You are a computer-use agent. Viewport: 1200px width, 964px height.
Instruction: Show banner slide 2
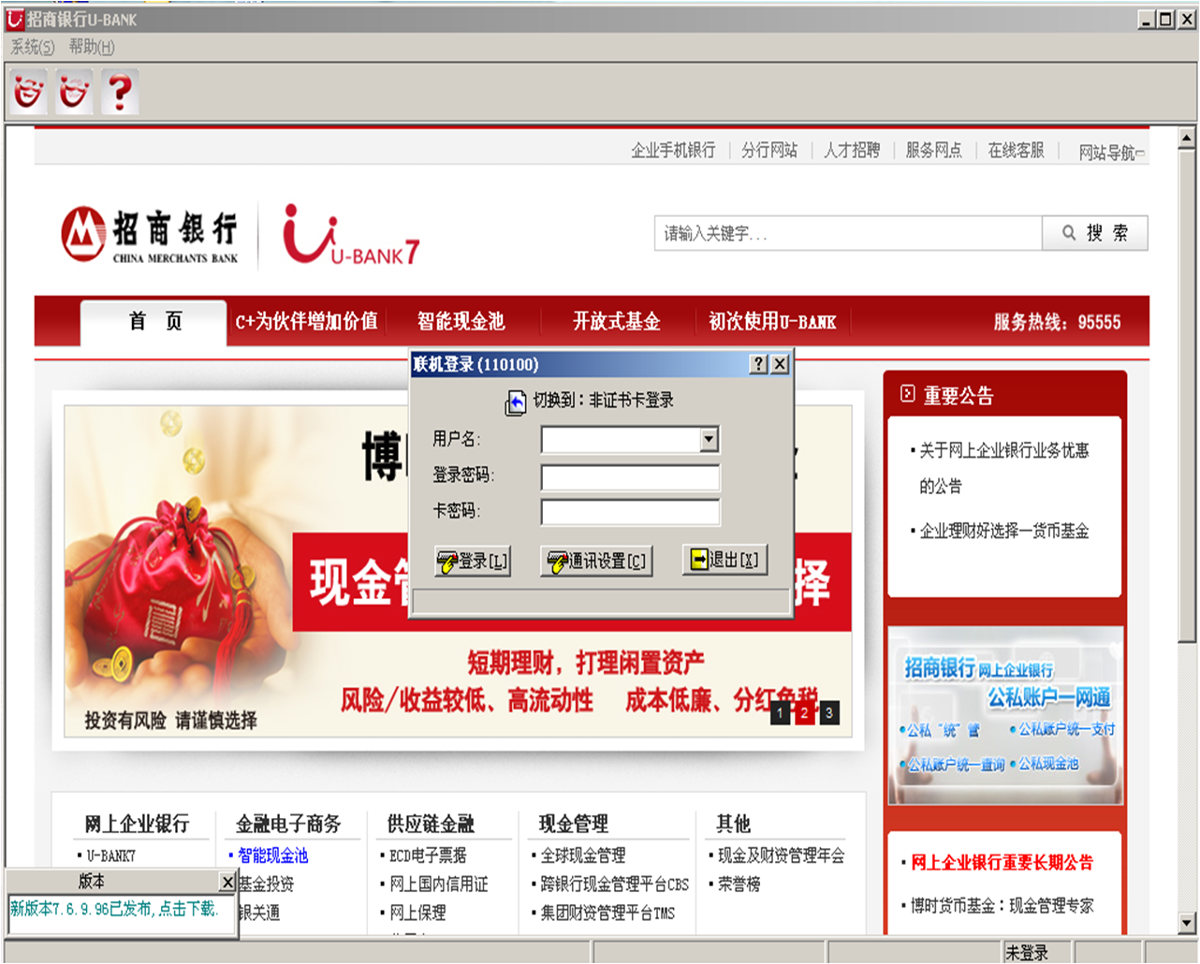tap(805, 713)
